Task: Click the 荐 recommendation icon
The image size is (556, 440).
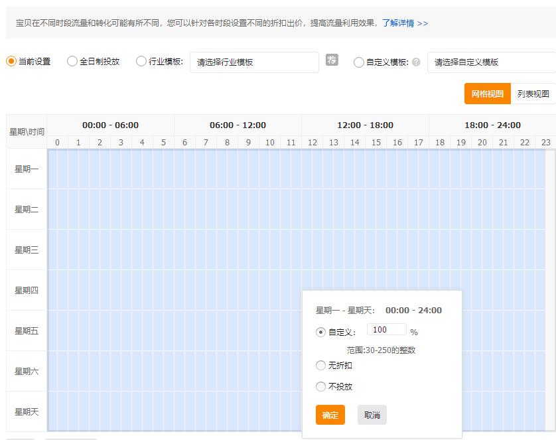Action: click(x=332, y=60)
